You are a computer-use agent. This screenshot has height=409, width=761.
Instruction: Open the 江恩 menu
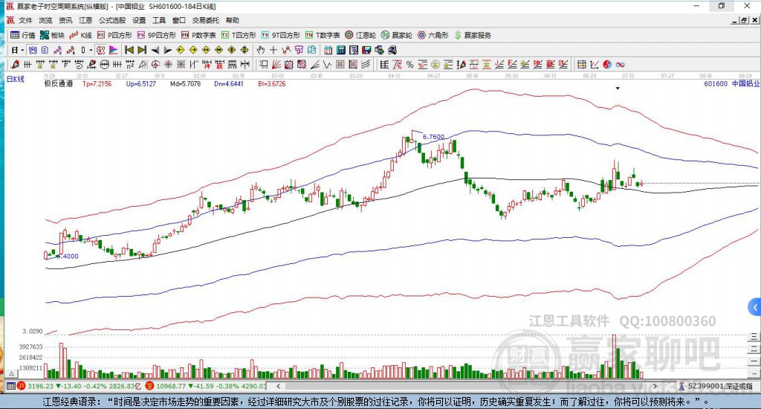[x=85, y=20]
